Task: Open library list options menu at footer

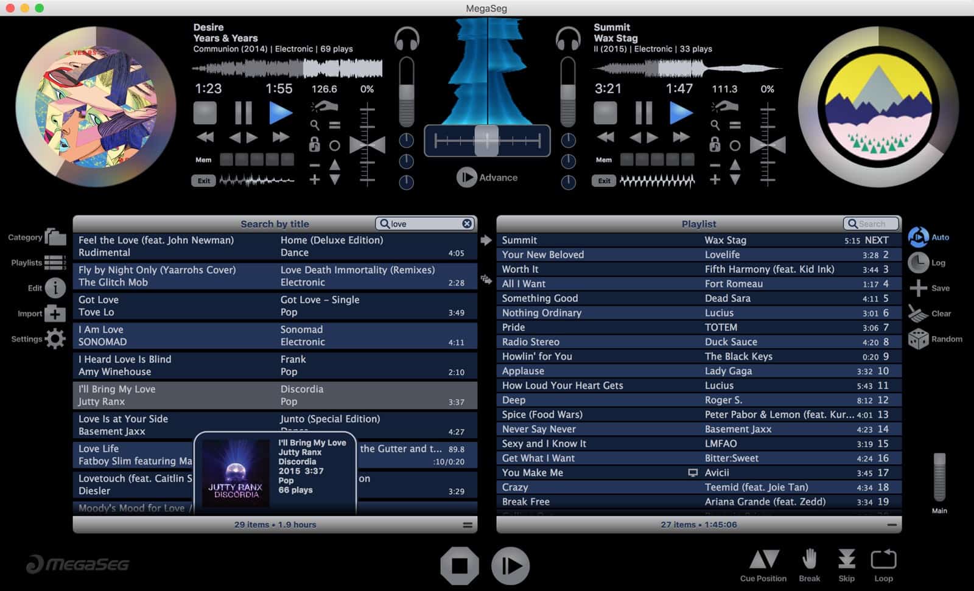Action: pos(468,525)
